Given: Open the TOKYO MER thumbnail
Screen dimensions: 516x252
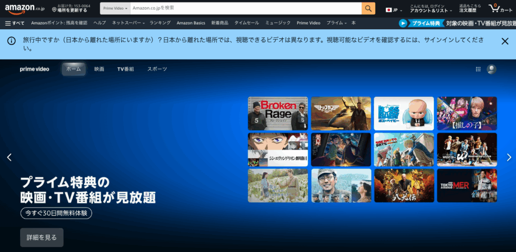Looking at the screenshot, I should [x=467, y=185].
